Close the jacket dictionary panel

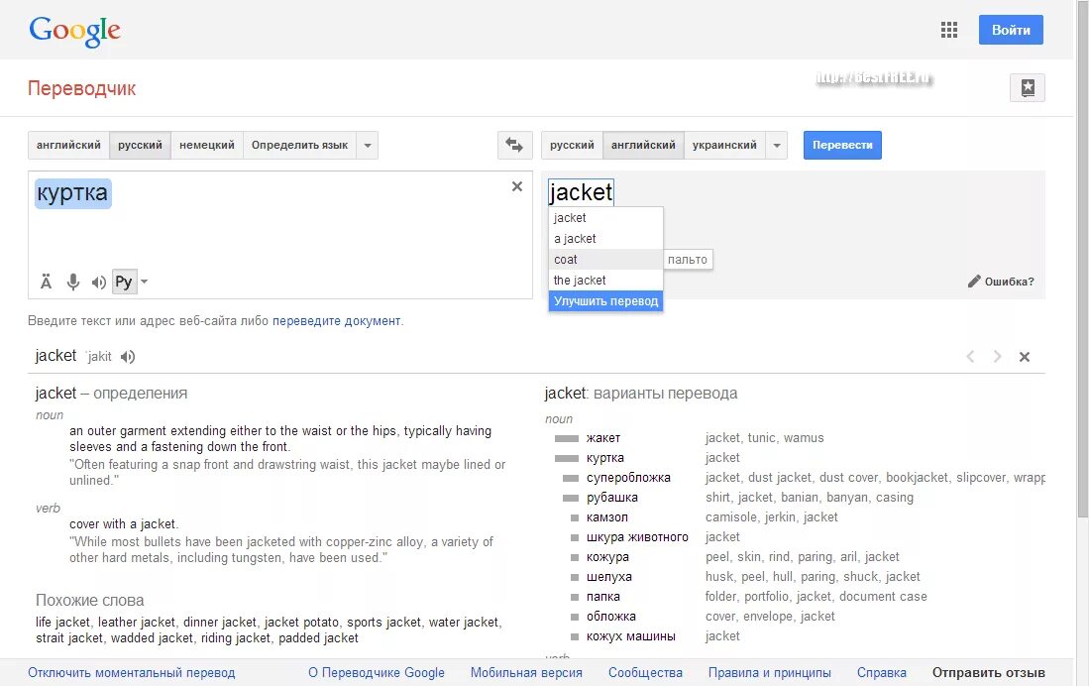(x=1025, y=357)
